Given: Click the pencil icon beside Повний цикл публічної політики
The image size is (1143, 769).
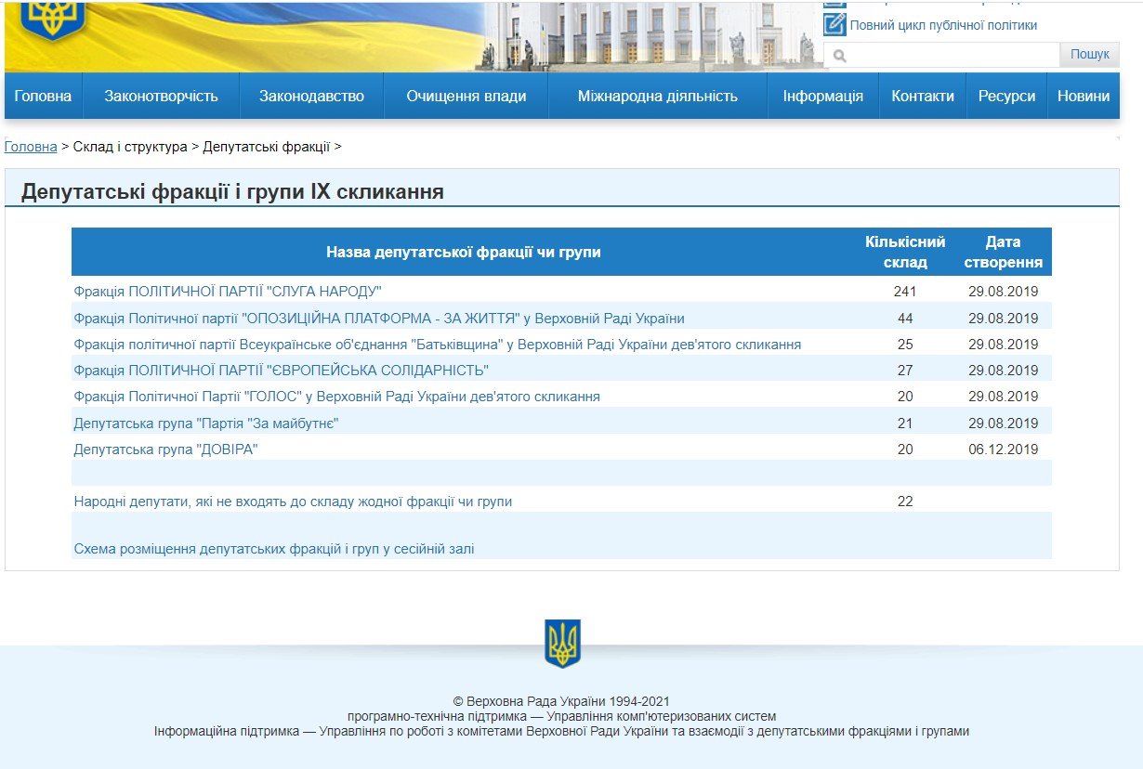Looking at the screenshot, I should (834, 25).
